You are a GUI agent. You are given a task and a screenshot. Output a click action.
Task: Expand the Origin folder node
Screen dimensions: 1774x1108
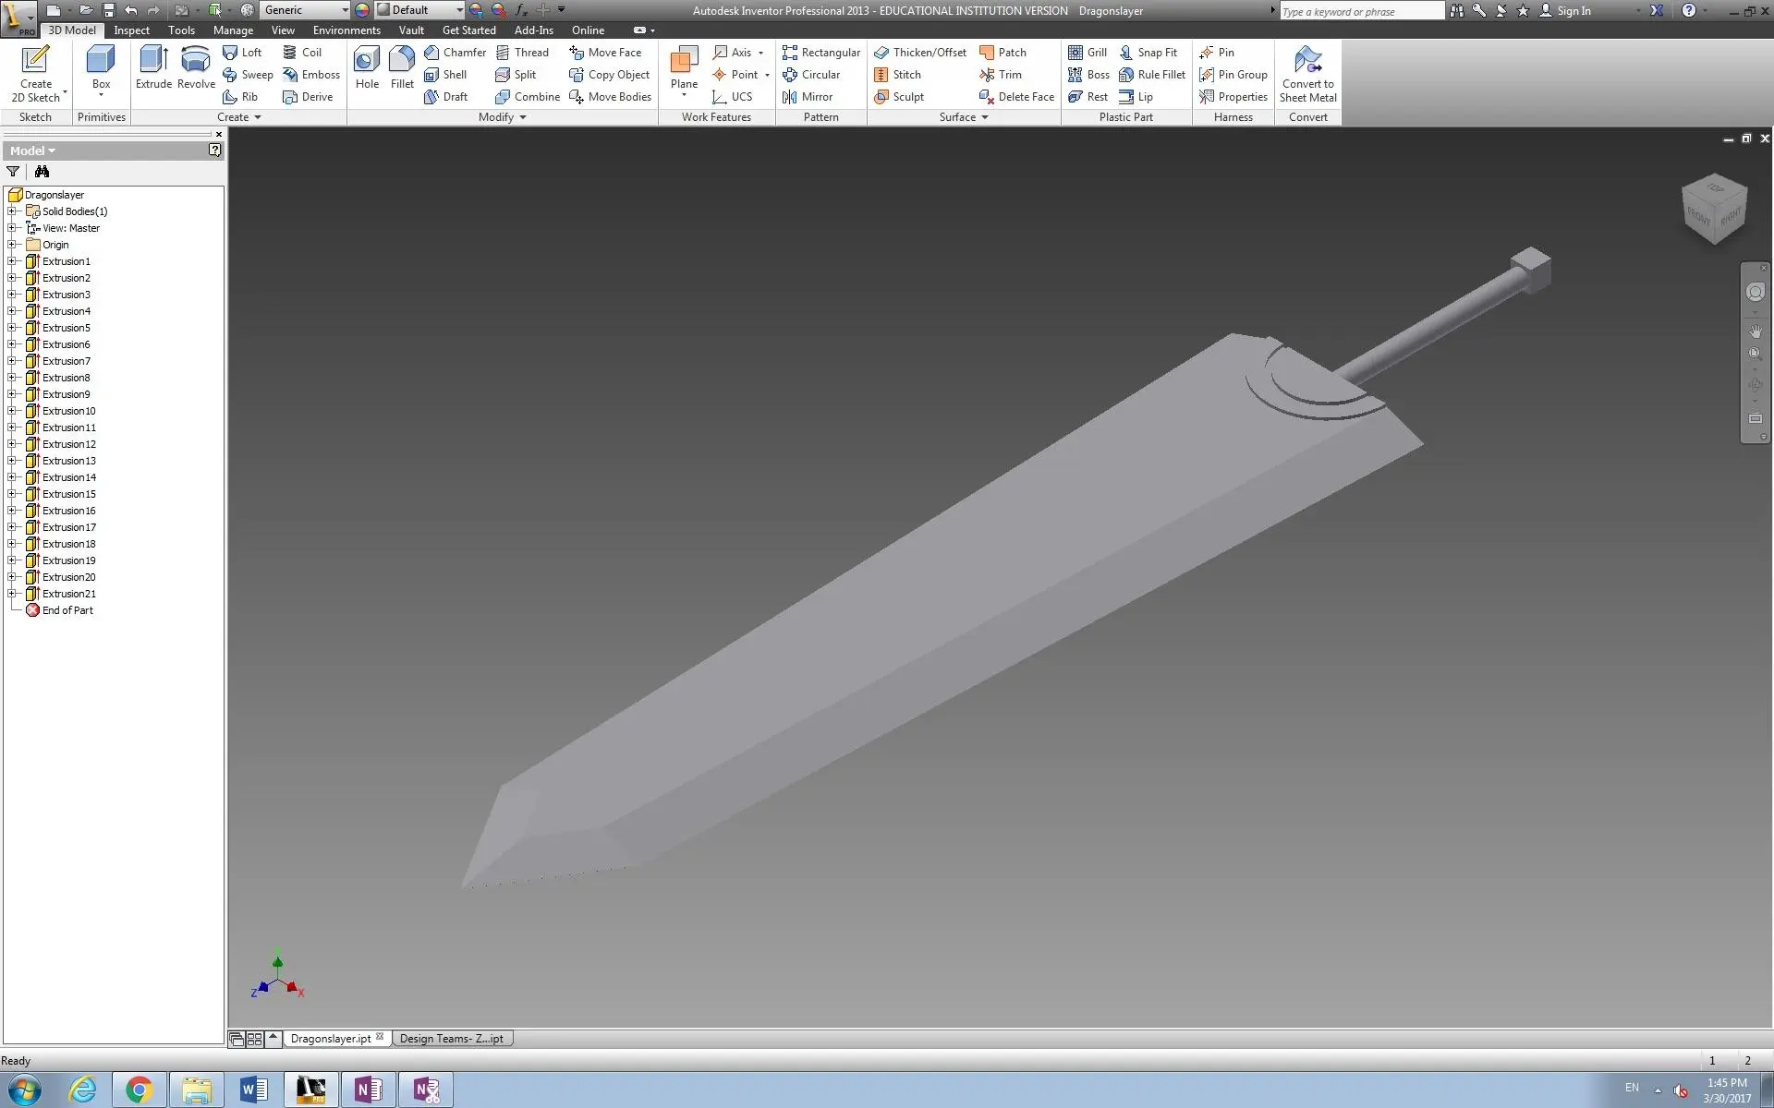point(13,245)
